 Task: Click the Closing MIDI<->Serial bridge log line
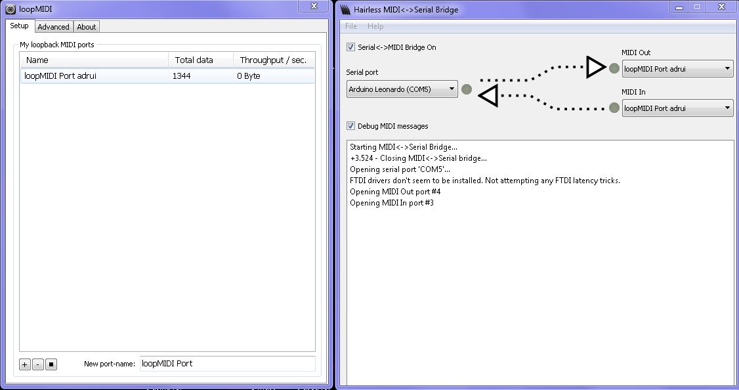point(419,158)
